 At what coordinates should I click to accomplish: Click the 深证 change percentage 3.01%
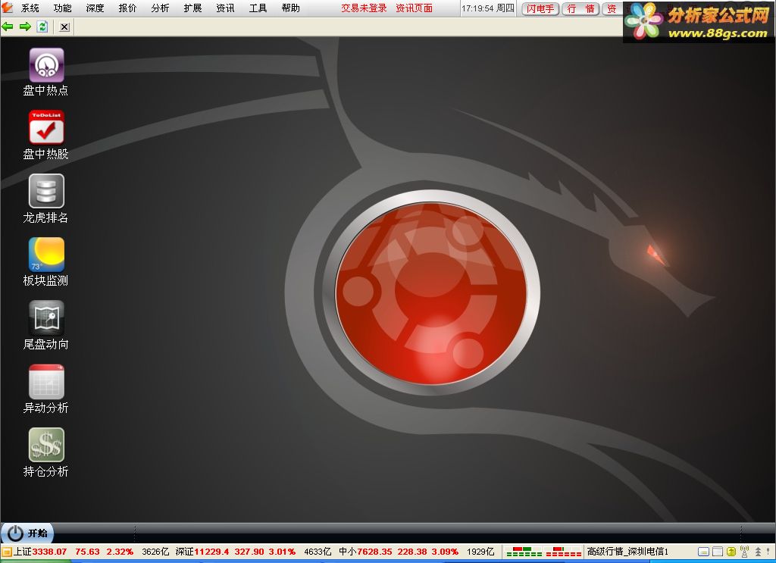point(282,552)
